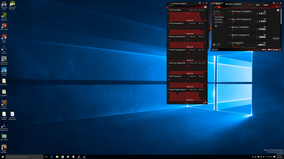Toggle lock for Memory Voltage

[230, 35]
